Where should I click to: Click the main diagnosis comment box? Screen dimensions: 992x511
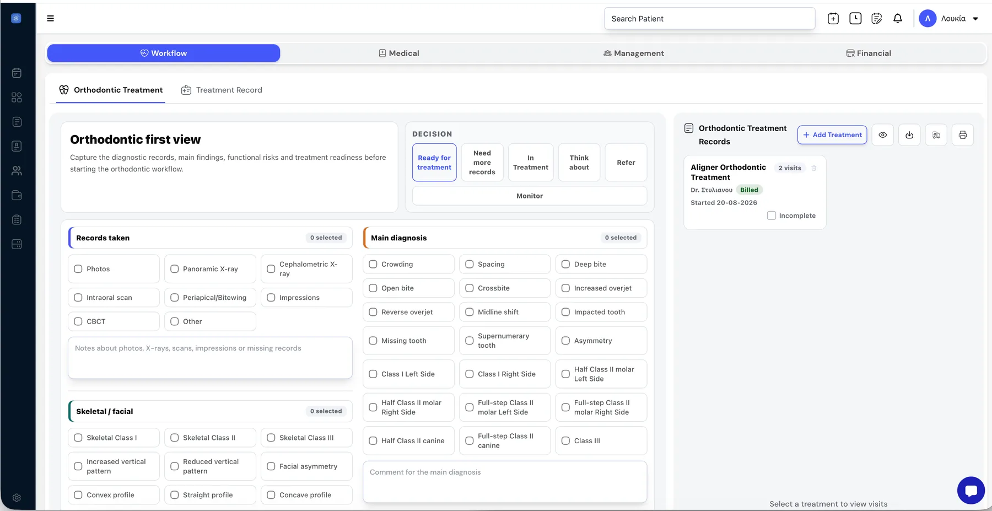pyautogui.click(x=505, y=482)
